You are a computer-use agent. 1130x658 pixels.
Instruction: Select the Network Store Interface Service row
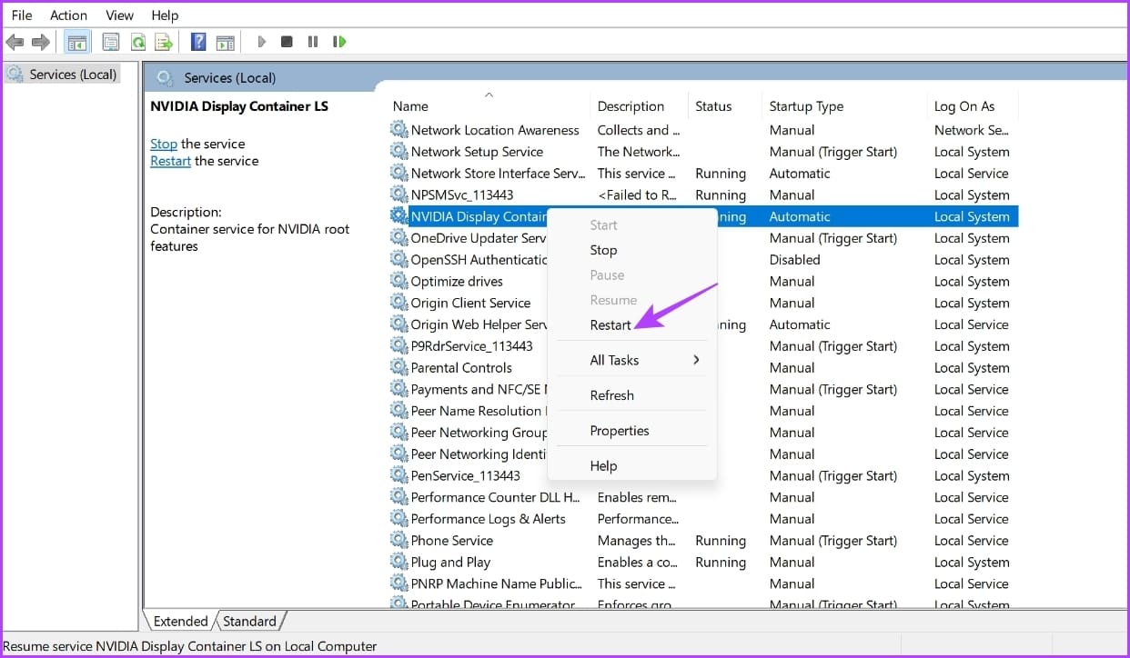[x=703, y=173]
